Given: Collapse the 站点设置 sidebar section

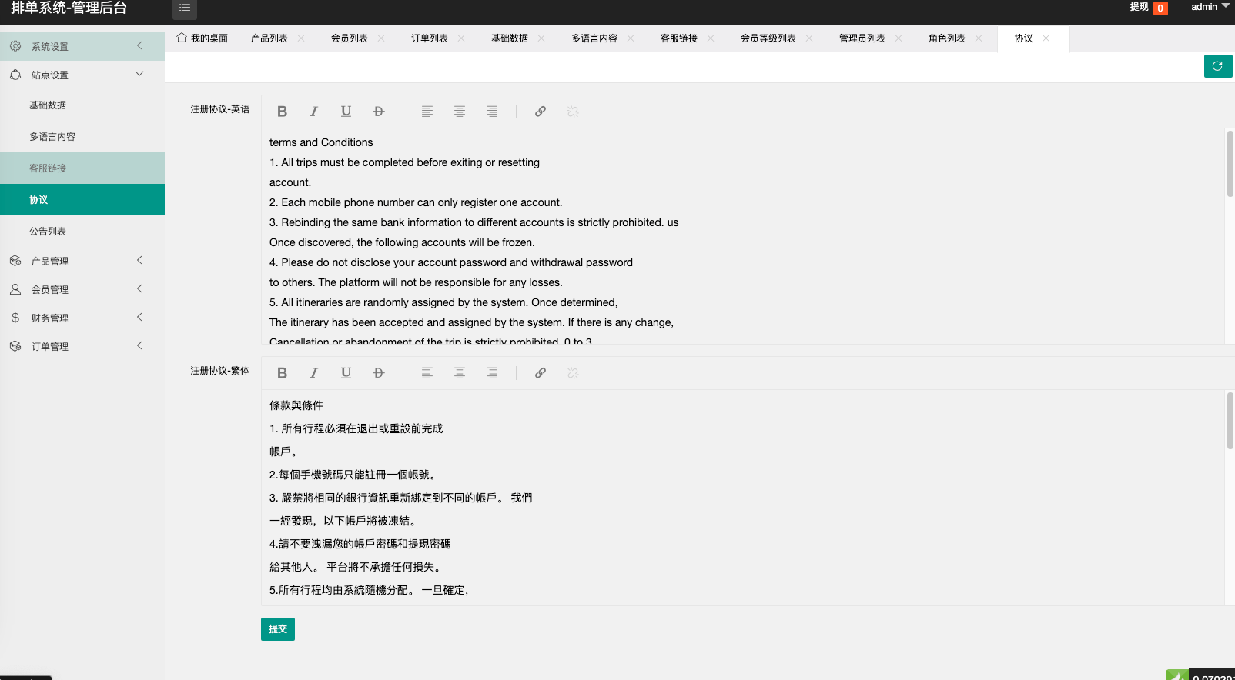Looking at the screenshot, I should click(x=82, y=75).
